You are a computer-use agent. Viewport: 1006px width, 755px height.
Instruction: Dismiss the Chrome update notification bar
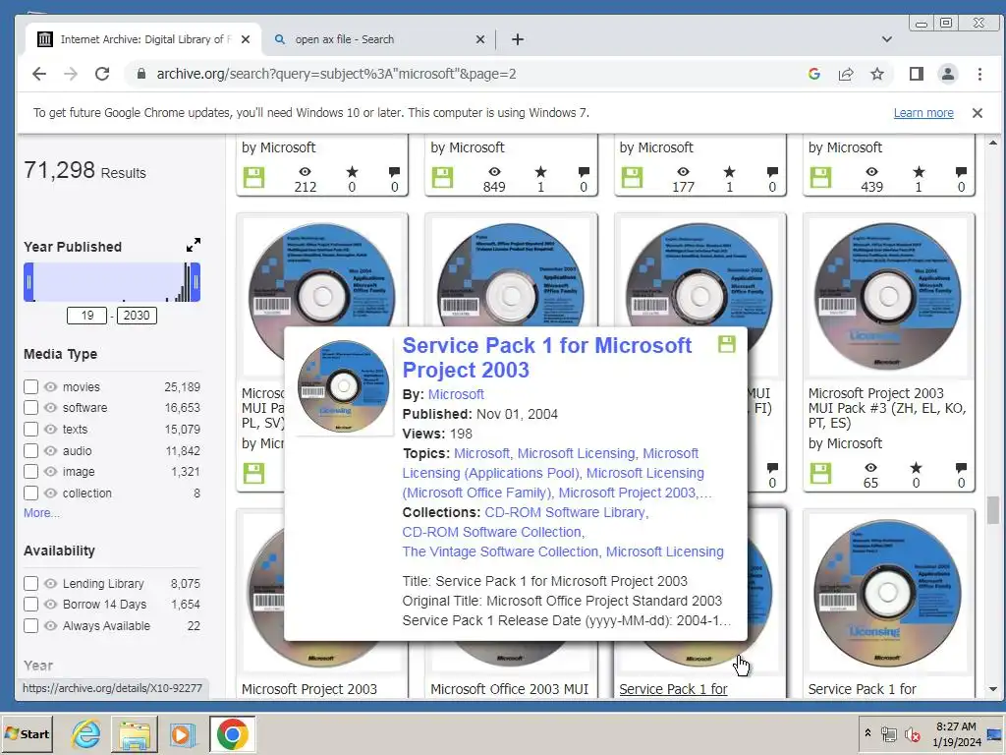978,113
